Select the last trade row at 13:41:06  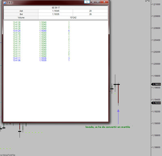[x=41, y=60]
